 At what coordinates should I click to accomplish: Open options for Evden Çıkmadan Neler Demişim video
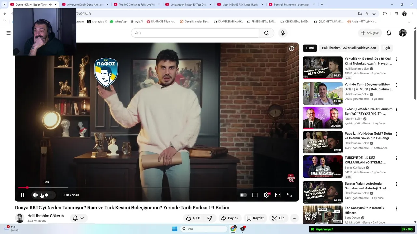coord(396,110)
